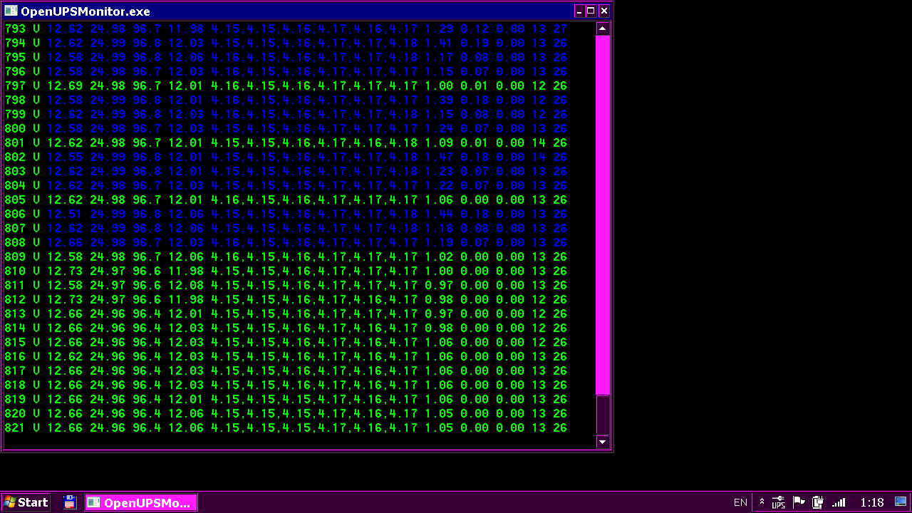
Task: Open the Action Center flag tray icon
Action: (799, 502)
